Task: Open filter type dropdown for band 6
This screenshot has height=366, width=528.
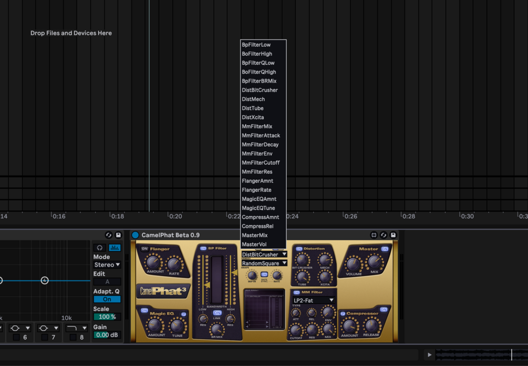Action: click(20, 328)
